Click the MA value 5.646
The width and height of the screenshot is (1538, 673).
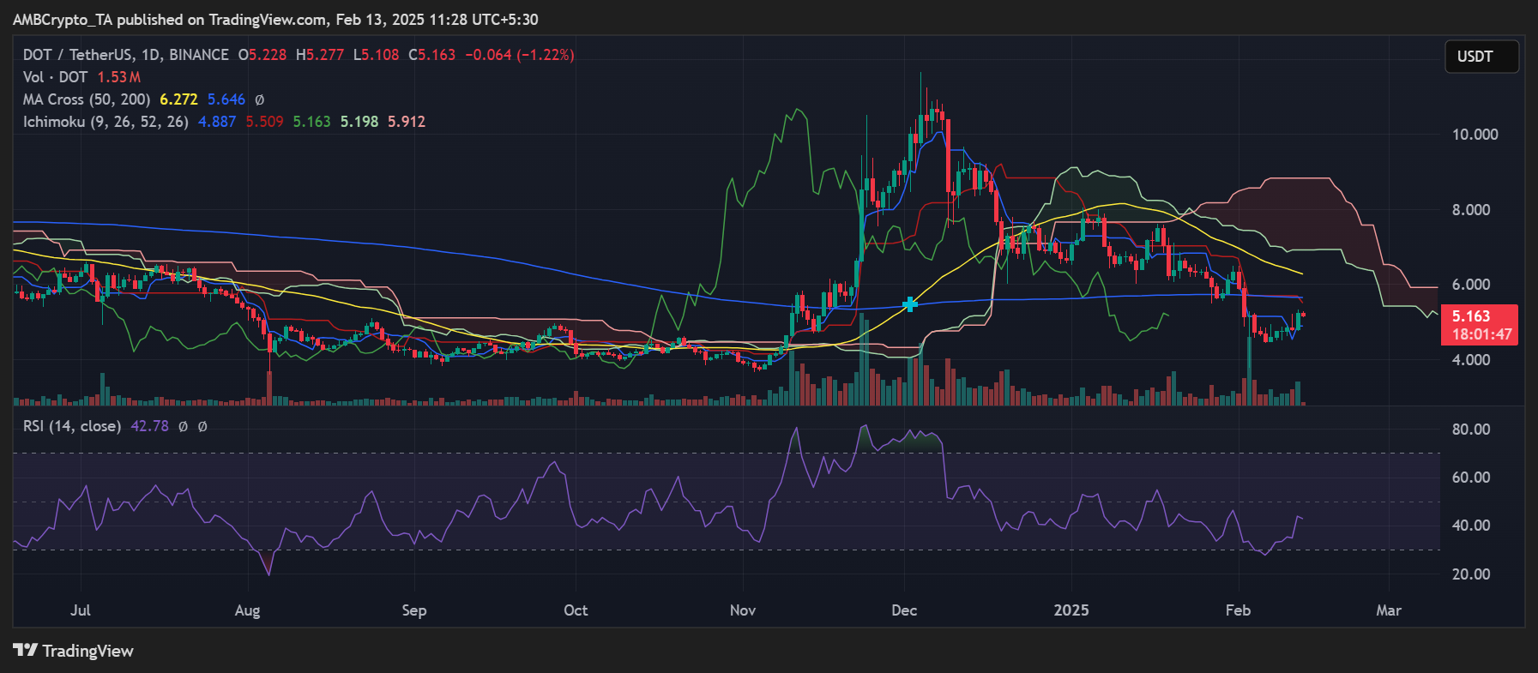[x=226, y=99]
